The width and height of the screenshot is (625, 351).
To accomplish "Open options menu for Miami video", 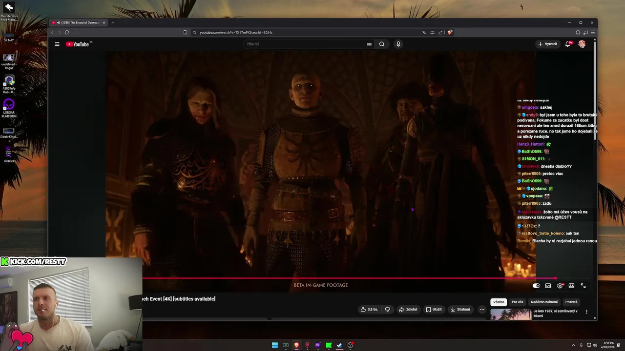I will pyautogui.click(x=586, y=312).
